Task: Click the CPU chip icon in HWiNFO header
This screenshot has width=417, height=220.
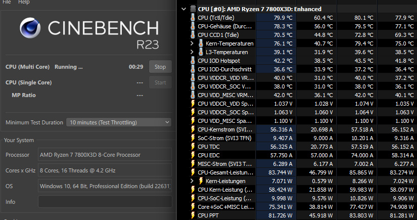Action: click(193, 9)
